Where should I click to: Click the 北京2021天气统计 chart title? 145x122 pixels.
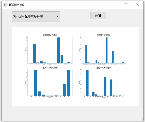pos(50,35)
